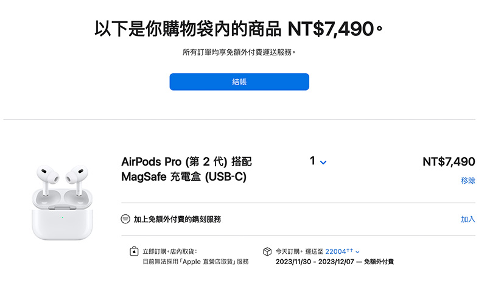This screenshot has height=294, width=487.
Task: Open the AirPods Pro (第 2 代) product title
Action: click(186, 169)
